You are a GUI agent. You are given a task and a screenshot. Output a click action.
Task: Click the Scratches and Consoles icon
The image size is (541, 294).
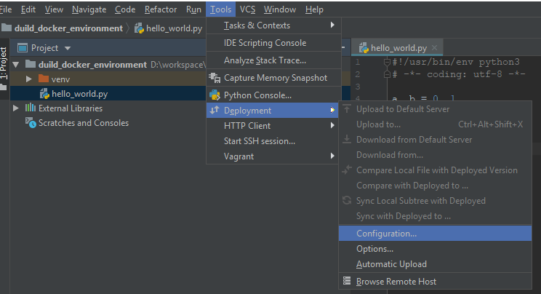pos(31,123)
